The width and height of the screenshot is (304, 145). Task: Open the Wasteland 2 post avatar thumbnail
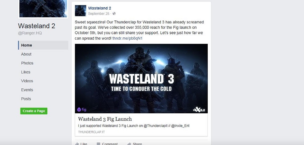[x=80, y=11]
